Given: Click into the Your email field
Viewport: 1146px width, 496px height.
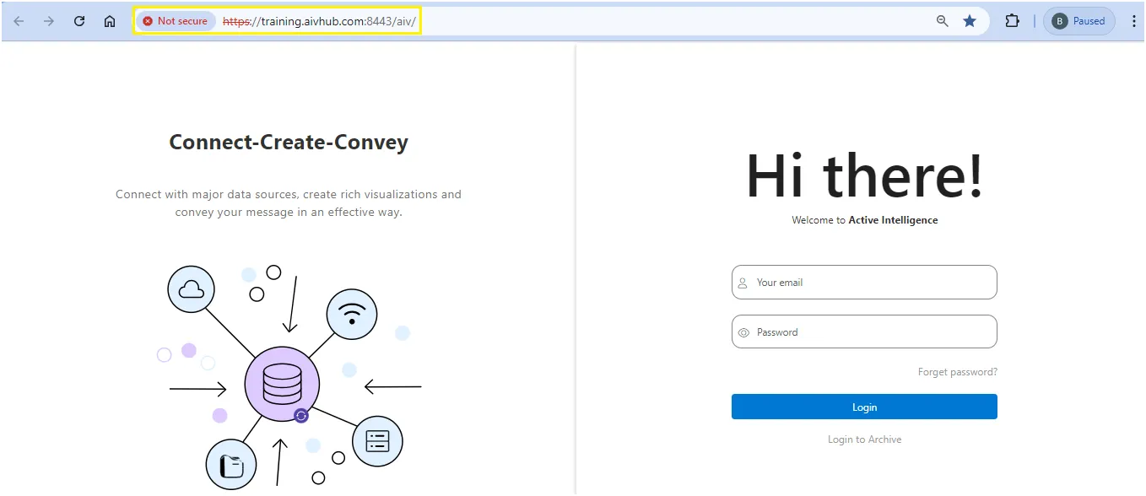Looking at the screenshot, I should pyautogui.click(x=864, y=283).
